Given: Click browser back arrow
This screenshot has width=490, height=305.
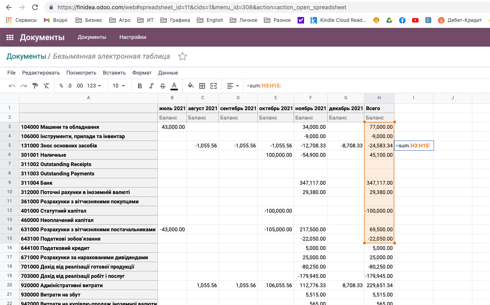Looking at the screenshot, I should (9, 7).
